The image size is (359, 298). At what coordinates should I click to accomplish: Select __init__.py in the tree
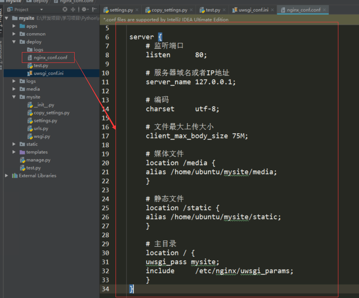pos(44,105)
